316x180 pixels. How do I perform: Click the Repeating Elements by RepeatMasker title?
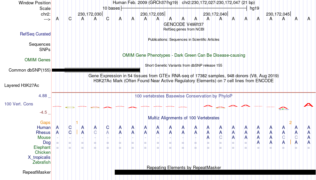click(184, 167)
